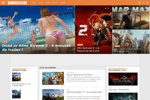150x100 pixels.
Task: Open Farming Simulator 17 link in Dernieres News
Action: click(21, 85)
